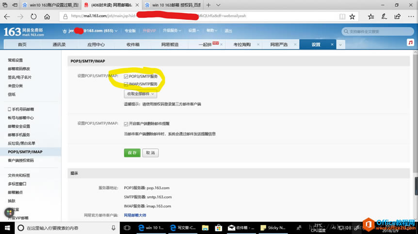The height and width of the screenshot is (234, 418).
Task: Open 来信分类 in sidebar
Action: click(15, 86)
